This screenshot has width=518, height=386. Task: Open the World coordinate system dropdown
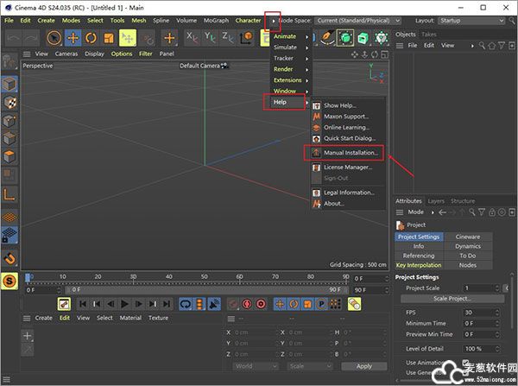coord(256,365)
